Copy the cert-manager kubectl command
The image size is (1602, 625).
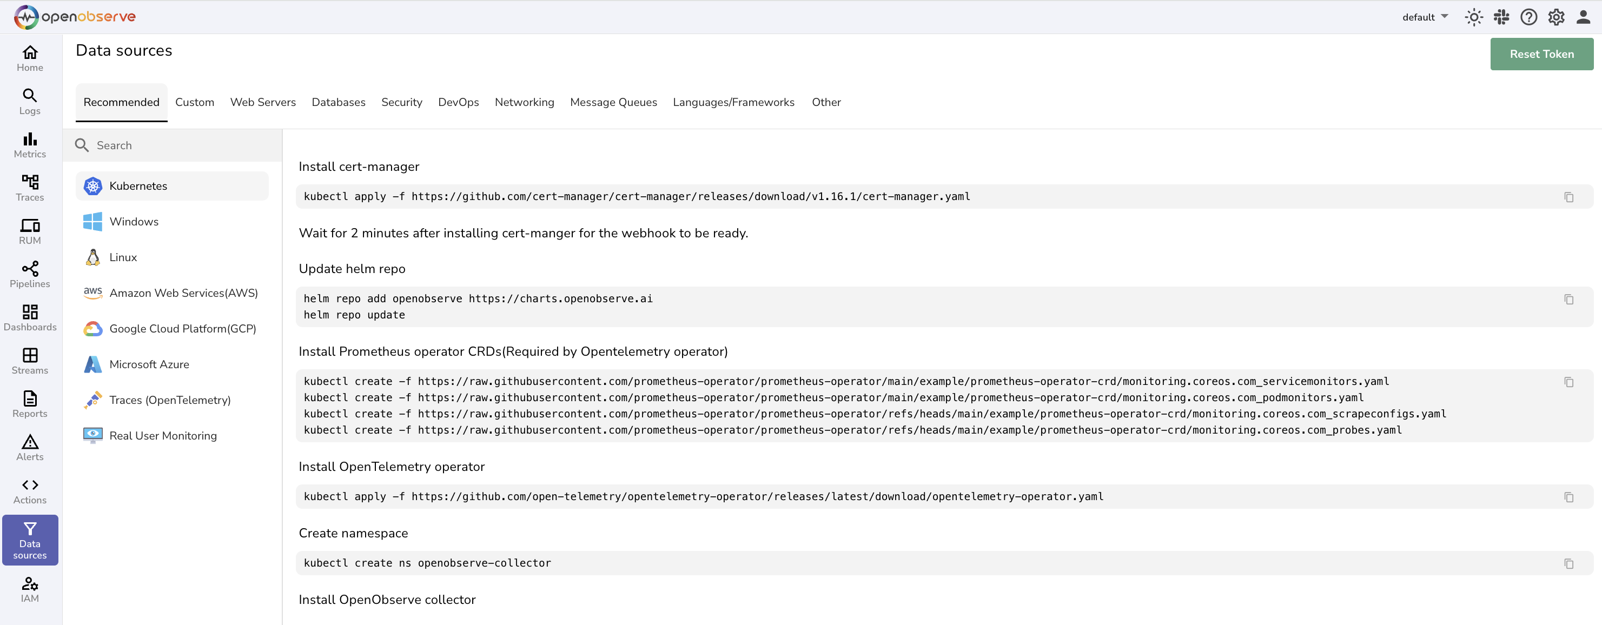pos(1568,197)
